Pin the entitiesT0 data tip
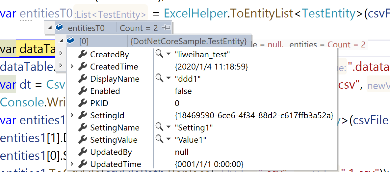Screen dimensions: 390x172 167,28
